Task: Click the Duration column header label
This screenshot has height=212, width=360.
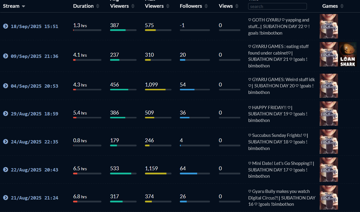Action: coord(83,6)
